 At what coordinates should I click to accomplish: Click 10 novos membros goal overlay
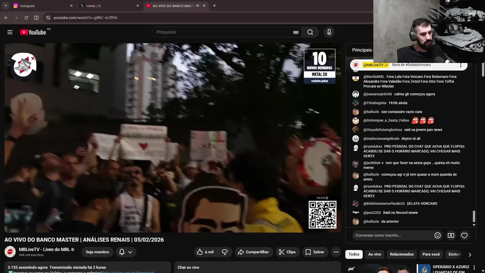319,66
